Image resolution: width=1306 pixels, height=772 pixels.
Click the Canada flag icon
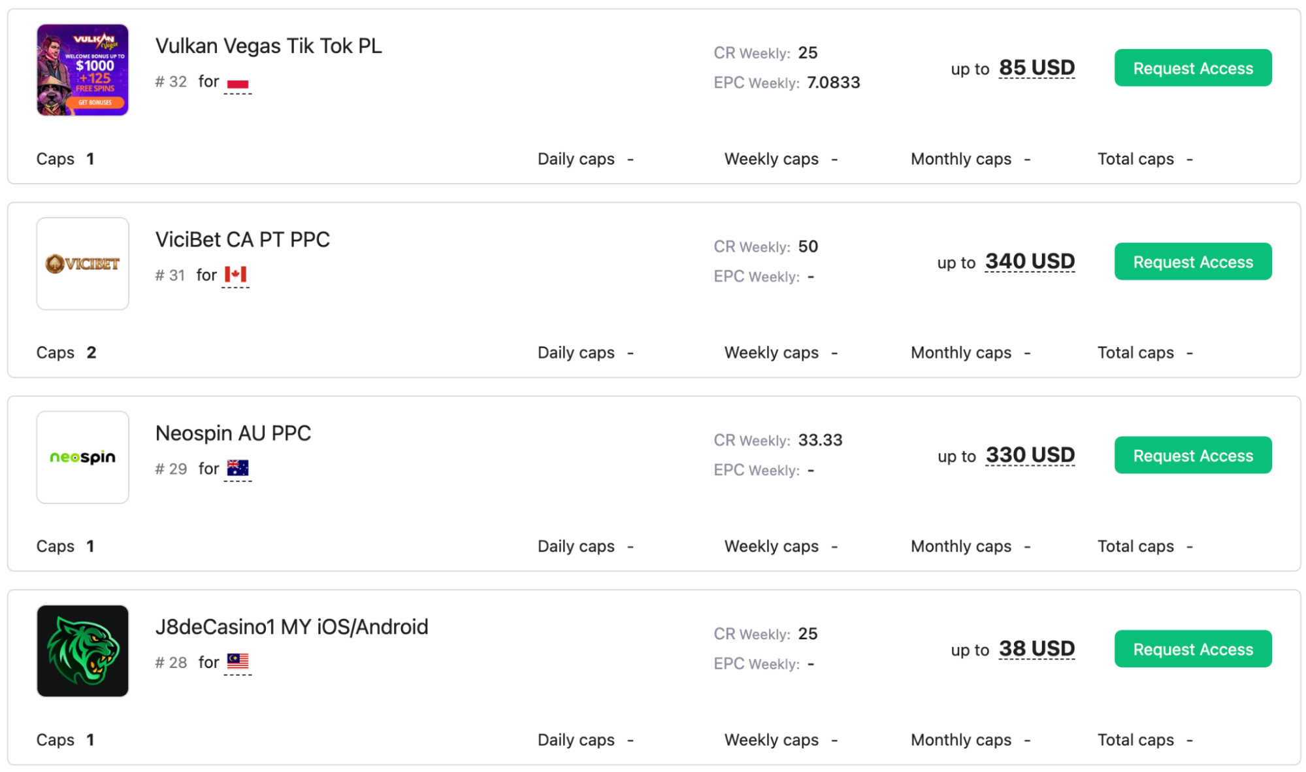click(x=235, y=275)
